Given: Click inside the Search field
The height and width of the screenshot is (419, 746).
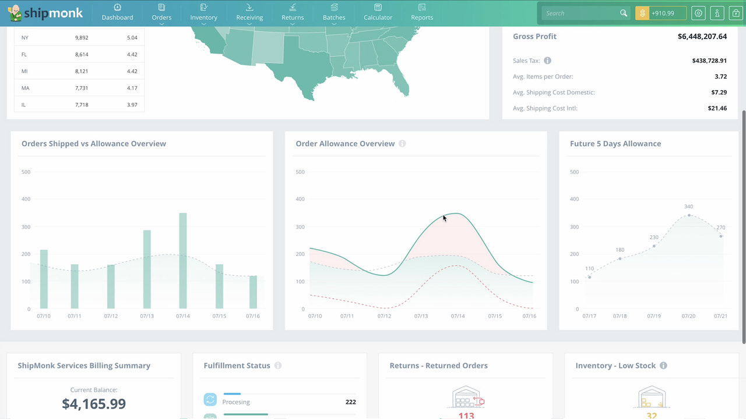Looking at the screenshot, I should [577, 13].
